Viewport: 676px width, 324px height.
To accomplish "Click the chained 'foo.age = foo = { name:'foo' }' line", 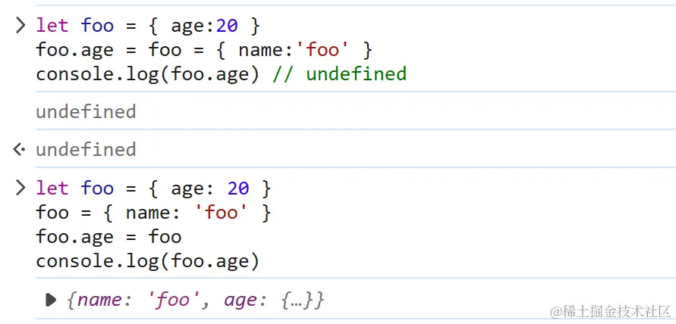I will click(204, 50).
